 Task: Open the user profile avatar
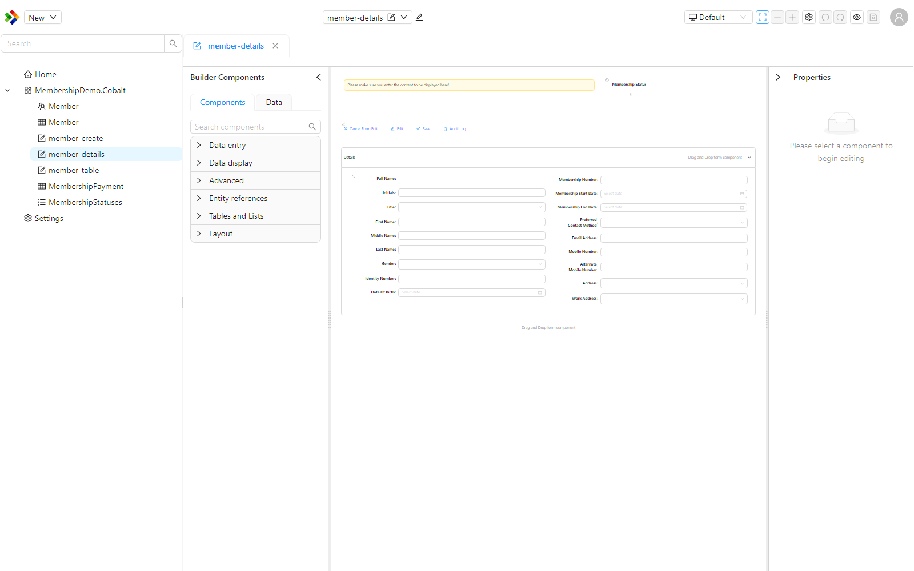(x=899, y=17)
